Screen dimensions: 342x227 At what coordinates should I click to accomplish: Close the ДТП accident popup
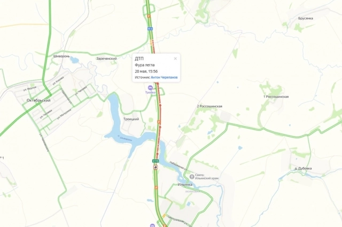175,58
